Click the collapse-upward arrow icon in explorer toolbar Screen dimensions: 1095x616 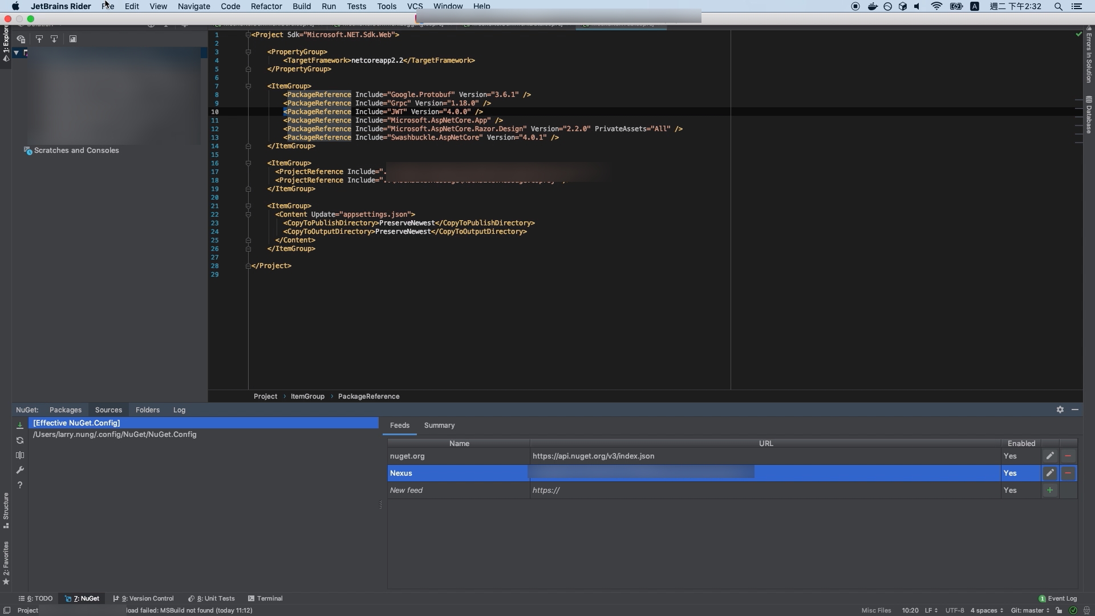(39, 39)
